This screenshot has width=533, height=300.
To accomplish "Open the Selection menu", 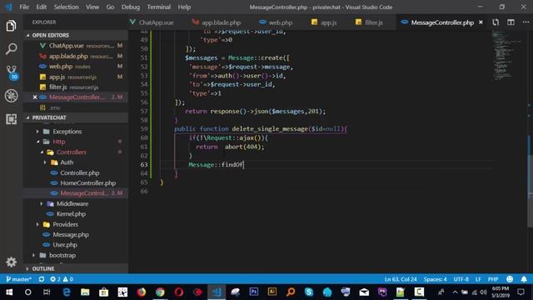I will [66, 7].
